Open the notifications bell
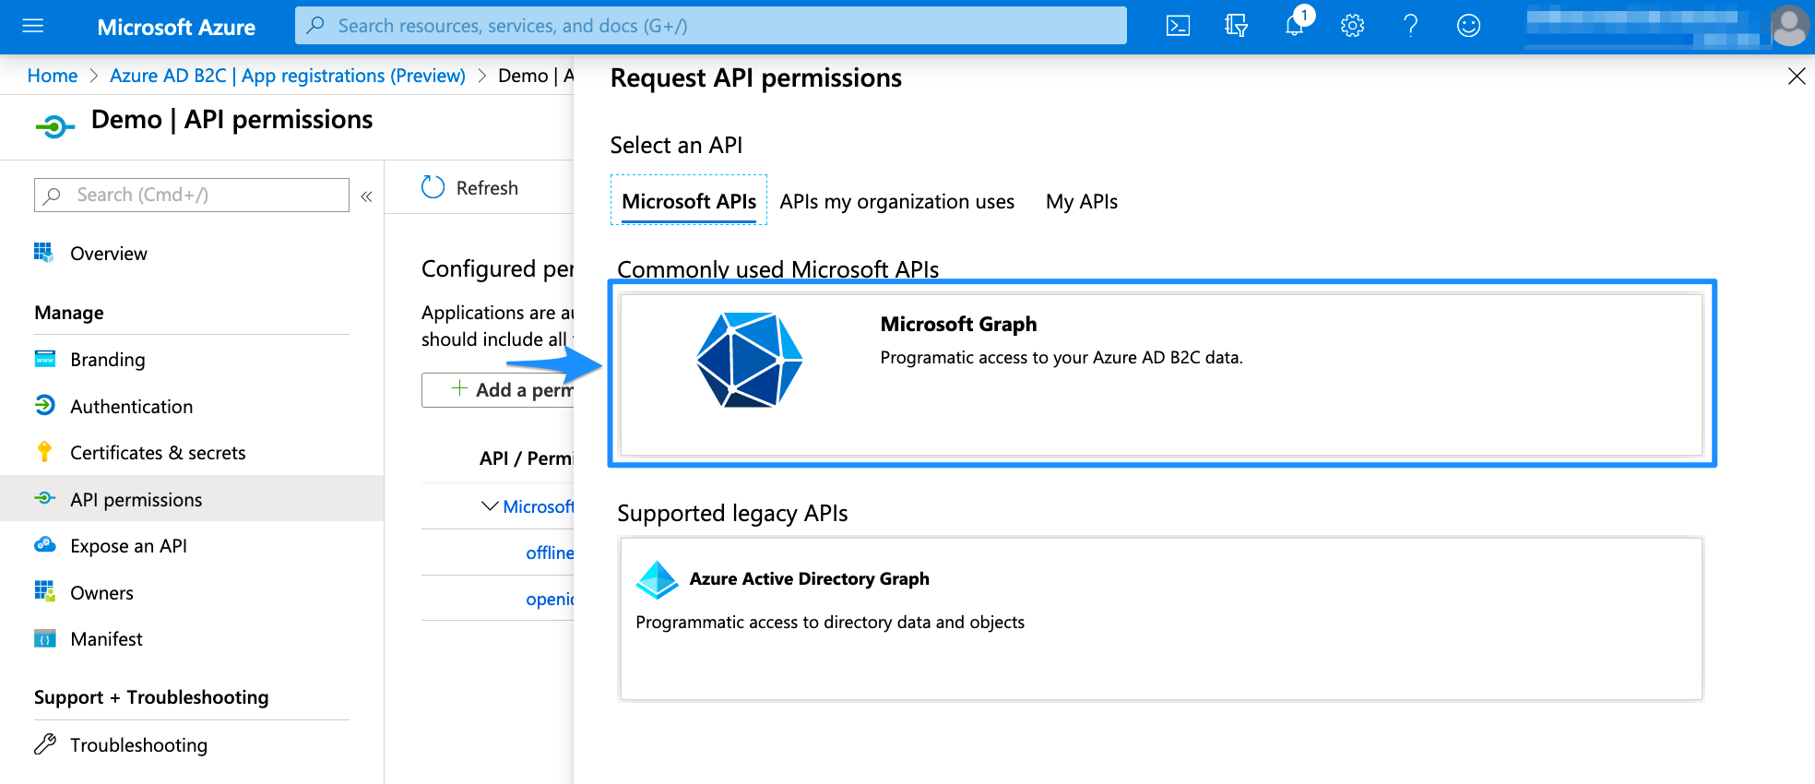Image resolution: width=1815 pixels, height=784 pixels. coord(1295,26)
